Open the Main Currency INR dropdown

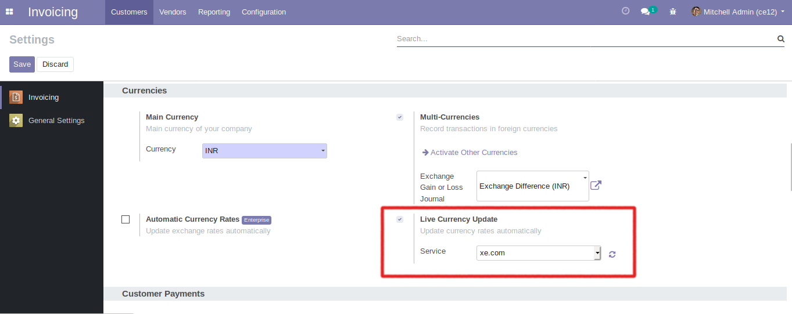pyautogui.click(x=264, y=151)
